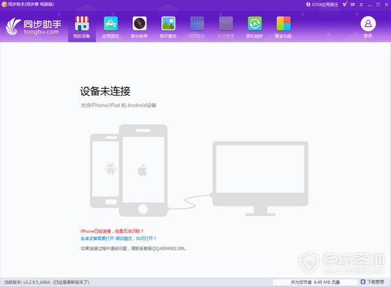Close the 同步助手 window

pos(386,5)
